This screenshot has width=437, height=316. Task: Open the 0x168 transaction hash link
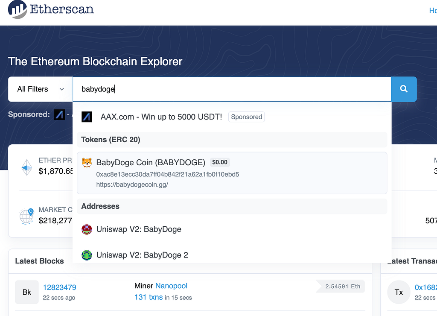425,287
